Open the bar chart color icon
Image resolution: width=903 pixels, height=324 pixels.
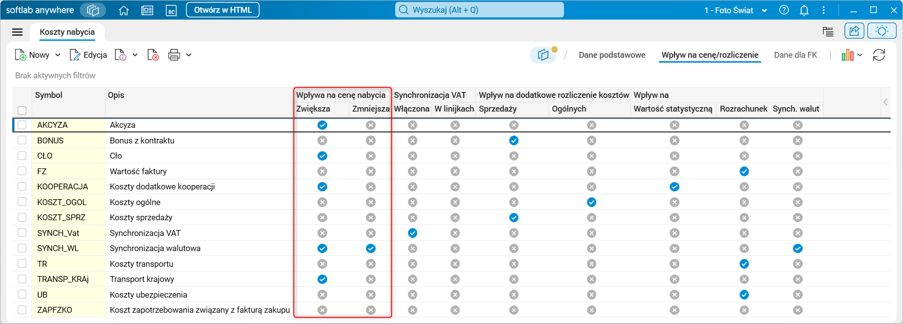(x=847, y=55)
